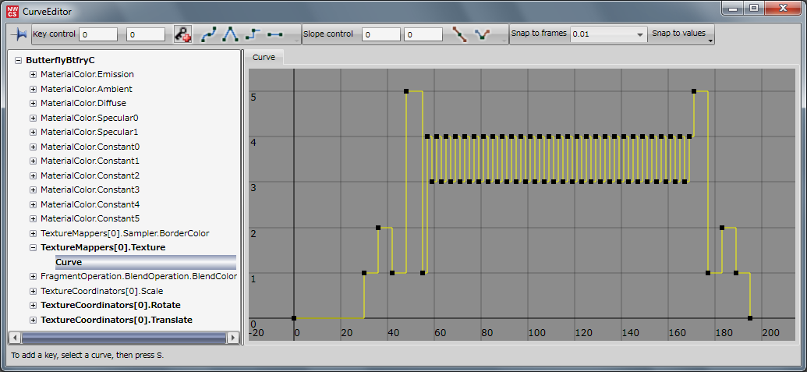This screenshot has width=807, height=372.
Task: Click the curve key point at origin
Action: (x=294, y=318)
